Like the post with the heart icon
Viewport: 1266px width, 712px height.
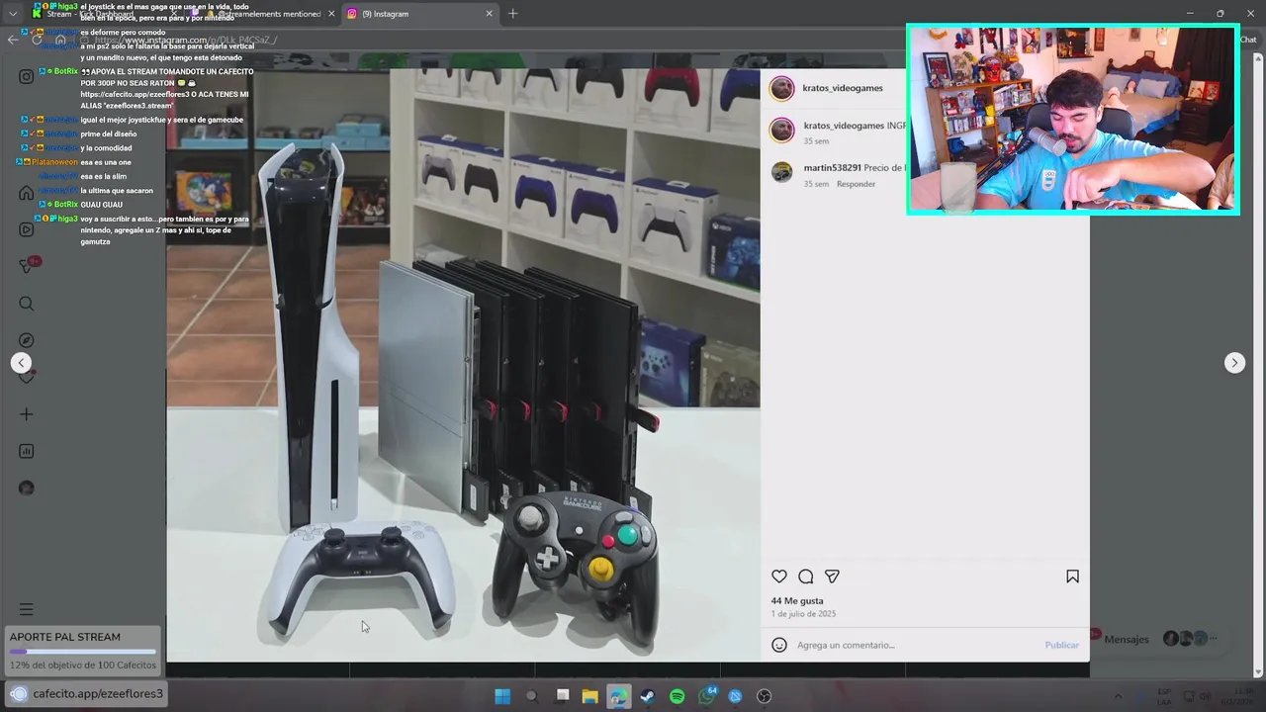[x=779, y=577]
